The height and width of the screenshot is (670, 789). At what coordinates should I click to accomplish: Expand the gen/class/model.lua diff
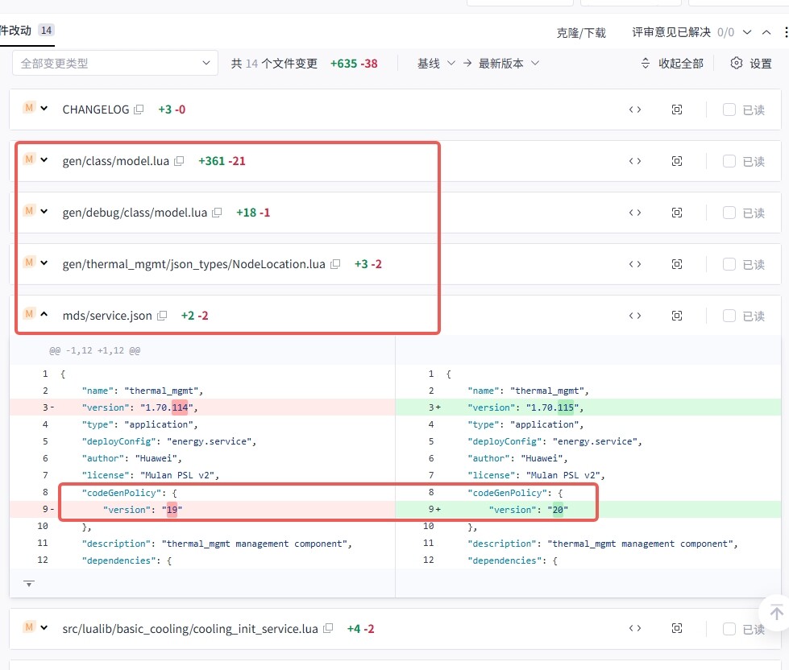(44, 159)
